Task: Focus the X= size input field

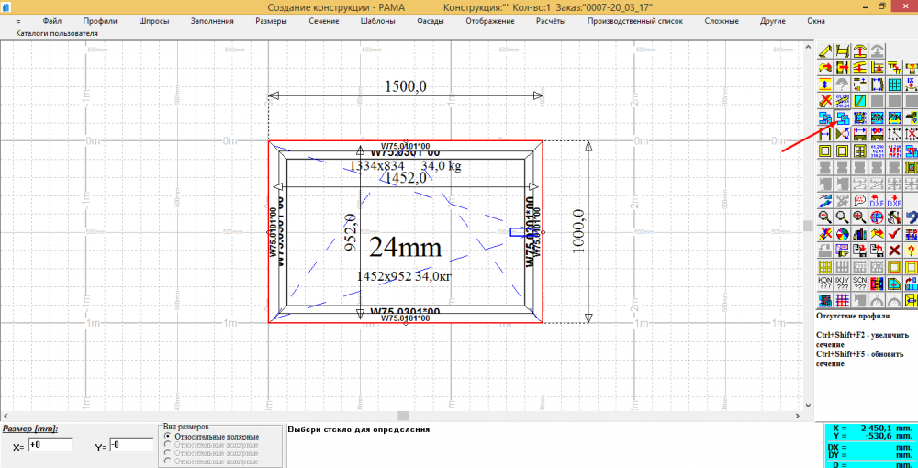Action: 50,445
